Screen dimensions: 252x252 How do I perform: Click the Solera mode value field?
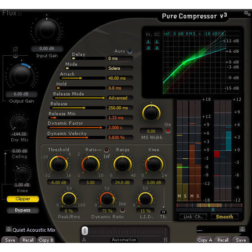click(x=120, y=68)
